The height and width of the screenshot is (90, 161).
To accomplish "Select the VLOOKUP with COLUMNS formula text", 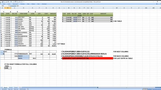I will point(85,54).
